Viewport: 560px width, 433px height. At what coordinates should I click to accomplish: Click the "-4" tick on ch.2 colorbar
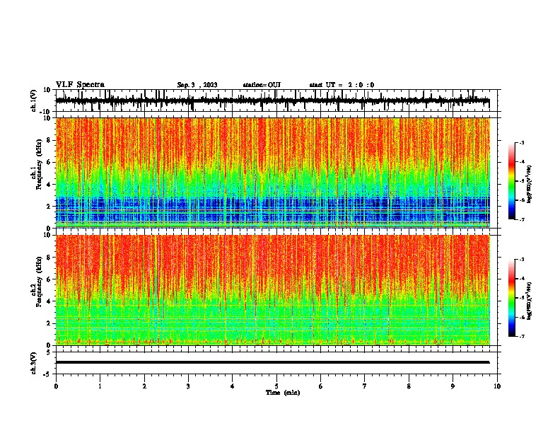(521, 279)
